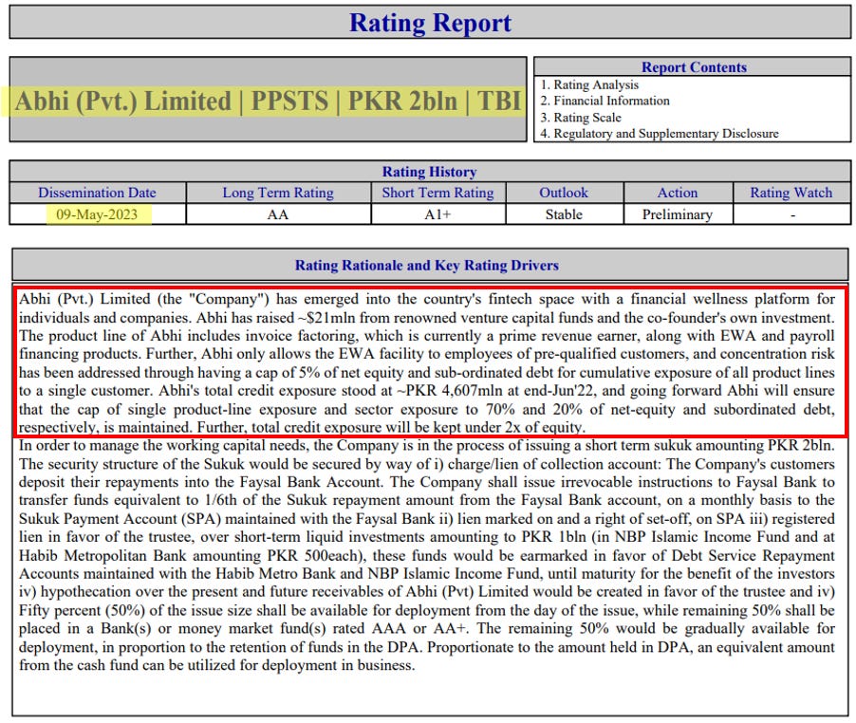Select the Preliminary action cell

[x=678, y=214]
